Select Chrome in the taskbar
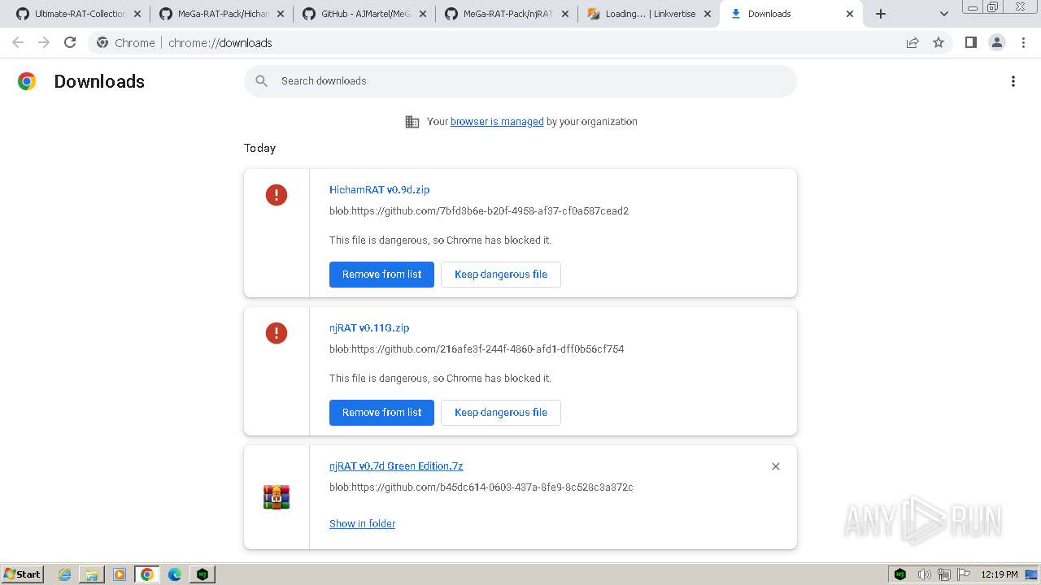Screen dimensions: 1041x585 click(x=146, y=574)
